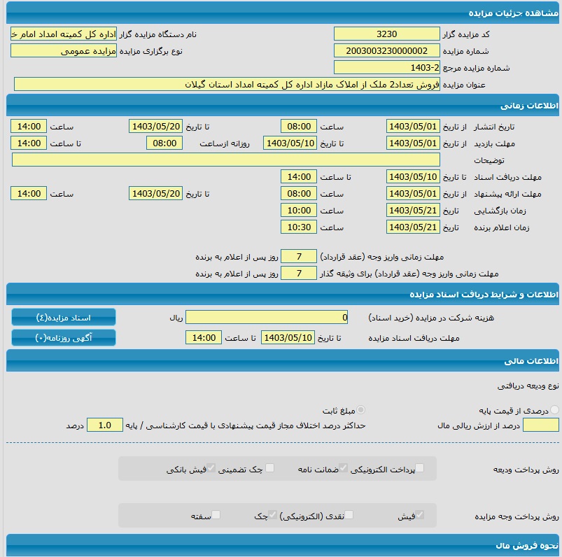This screenshot has height=557, width=562.
Task: Click the اطلاعات مالی section header
Action: coord(283,360)
